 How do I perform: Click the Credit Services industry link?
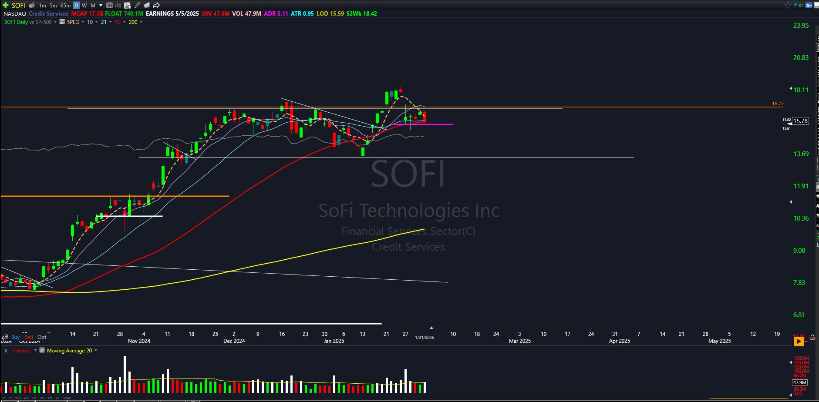(x=48, y=13)
